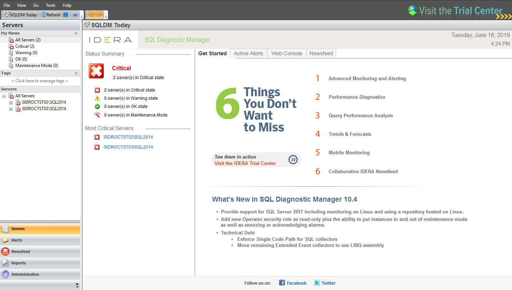Click the See them in action arrow button
The width and height of the screenshot is (512, 290).
click(x=293, y=160)
